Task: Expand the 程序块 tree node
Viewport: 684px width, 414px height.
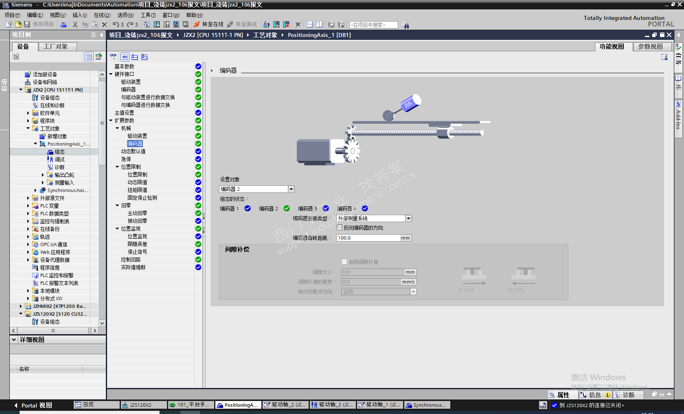Action: (28, 121)
